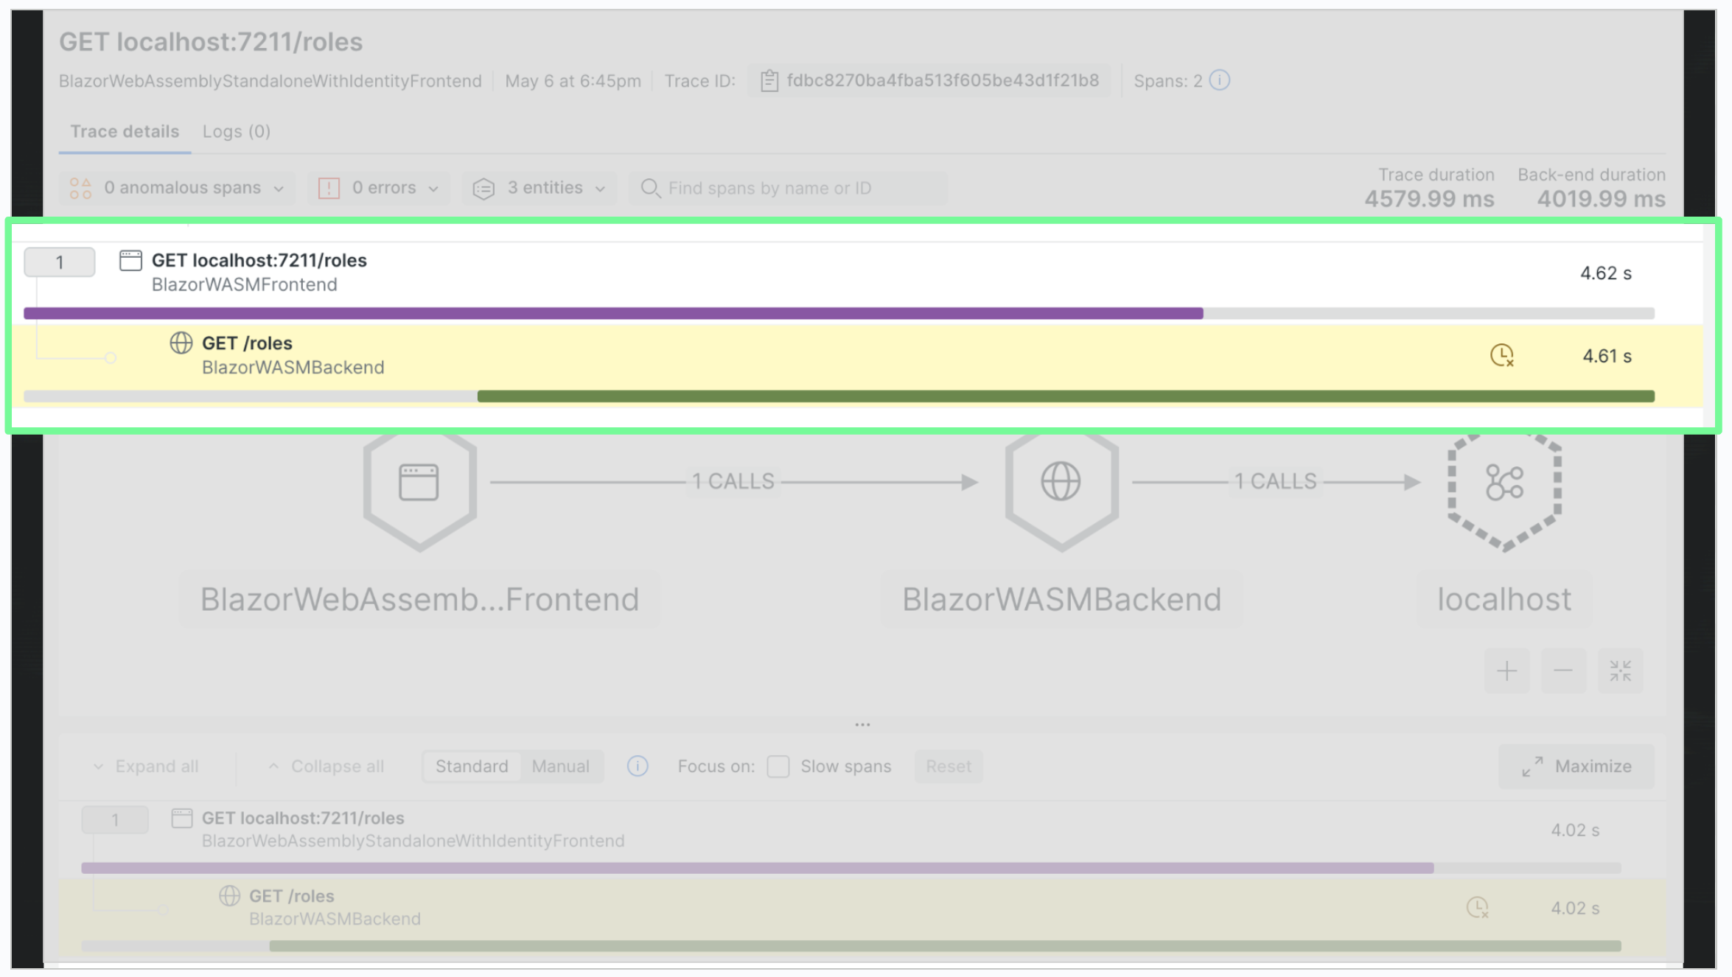Screen dimensions: 1732x977
Task: Select the localhost dashed hexagon node
Action: (x=1504, y=483)
